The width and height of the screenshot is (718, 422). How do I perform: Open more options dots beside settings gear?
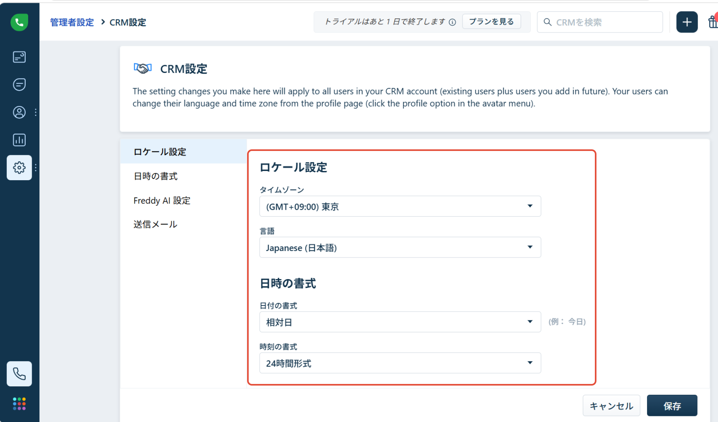(x=36, y=167)
